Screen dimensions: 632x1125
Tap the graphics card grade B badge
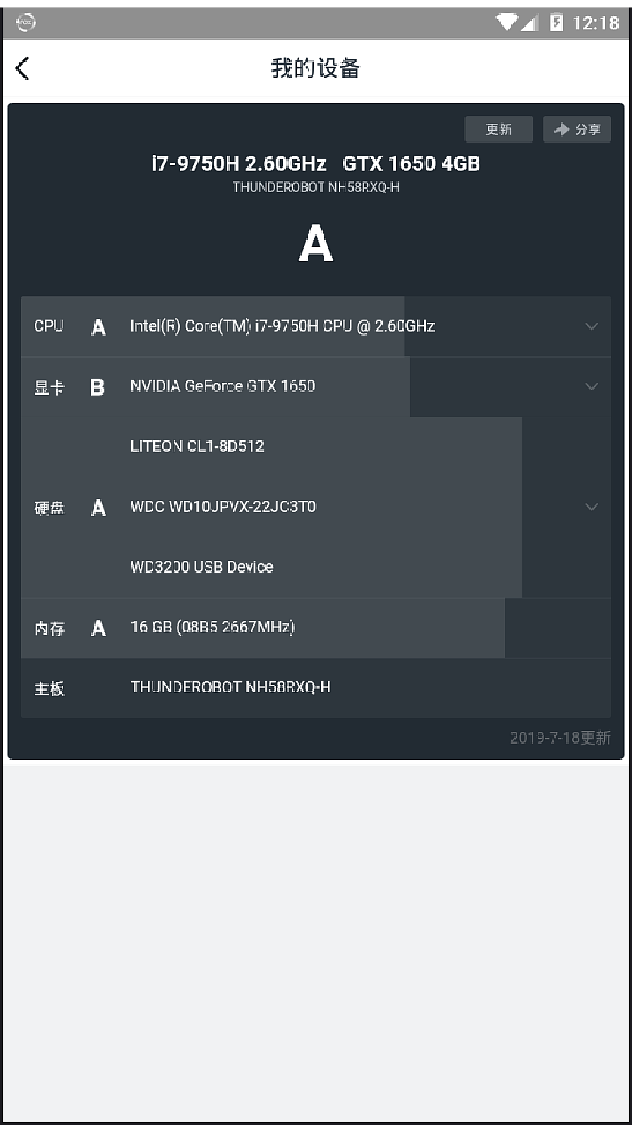98,387
